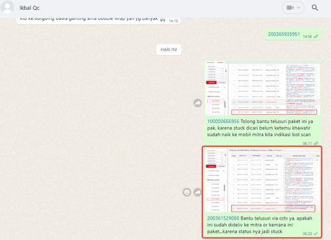Start video call with camera icon
Viewport: 331px width, 240px height.
tap(290, 8)
